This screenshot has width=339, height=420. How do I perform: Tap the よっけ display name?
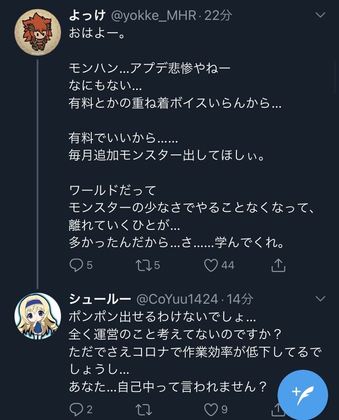[x=87, y=15]
